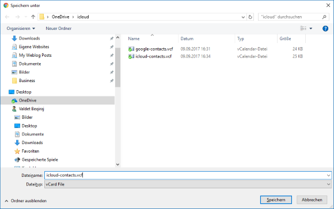Viewport: 334px width, 209px height.
Task: Sort files by Größe column
Action: [x=285, y=38]
